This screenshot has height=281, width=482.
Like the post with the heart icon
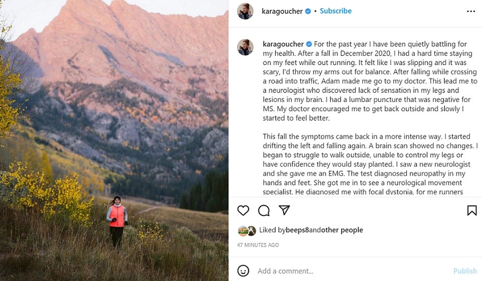[x=243, y=211]
